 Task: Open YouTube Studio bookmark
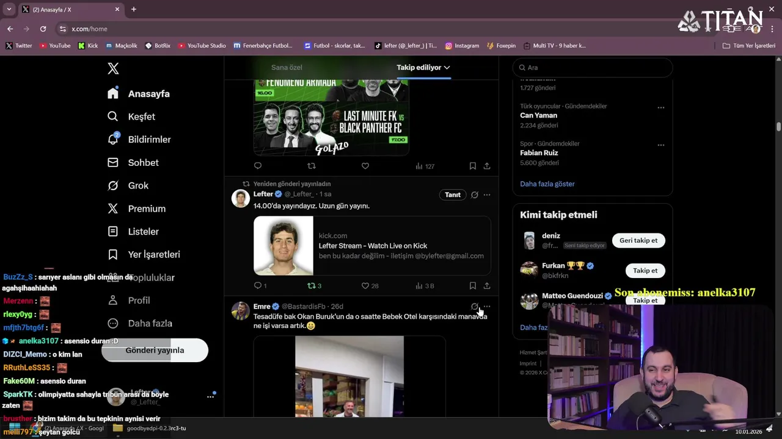[x=202, y=46]
